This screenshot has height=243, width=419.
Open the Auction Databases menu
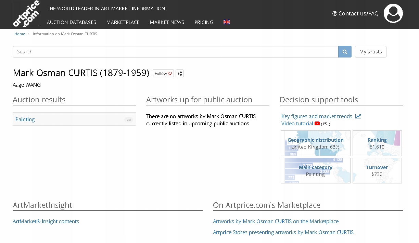point(72,22)
